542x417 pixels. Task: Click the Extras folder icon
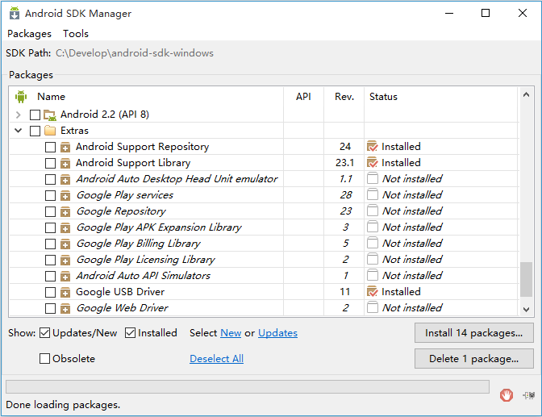50,131
